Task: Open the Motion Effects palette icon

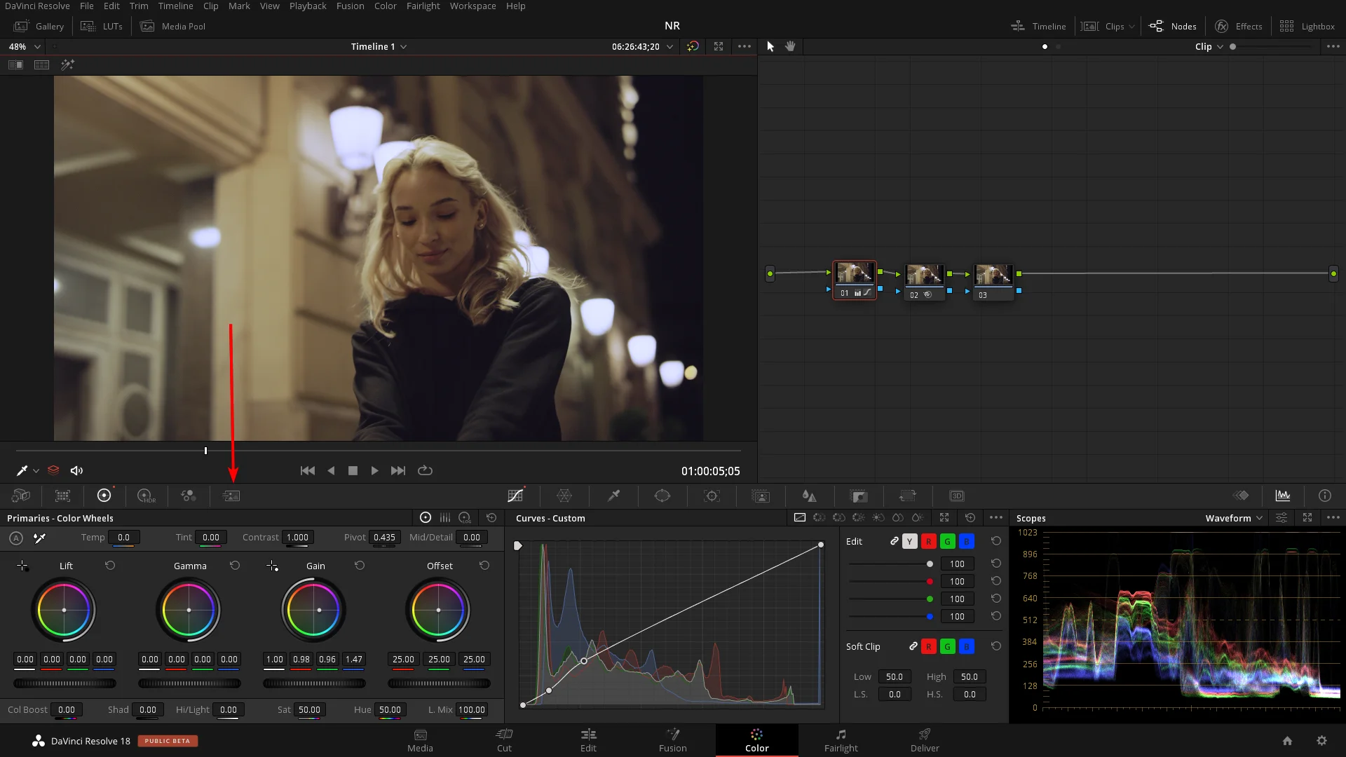Action: [231, 496]
